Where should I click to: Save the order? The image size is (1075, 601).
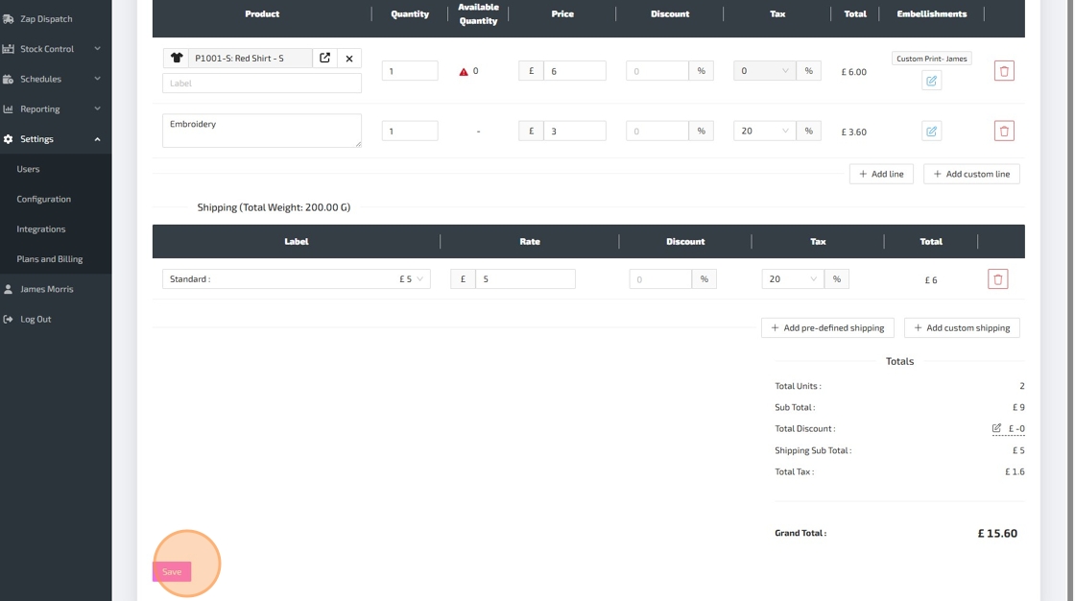172,571
